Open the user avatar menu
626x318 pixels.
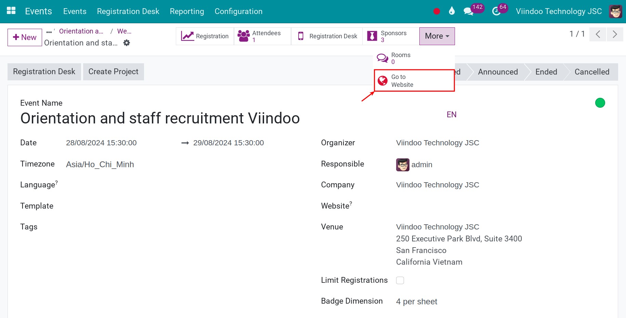pyautogui.click(x=615, y=11)
